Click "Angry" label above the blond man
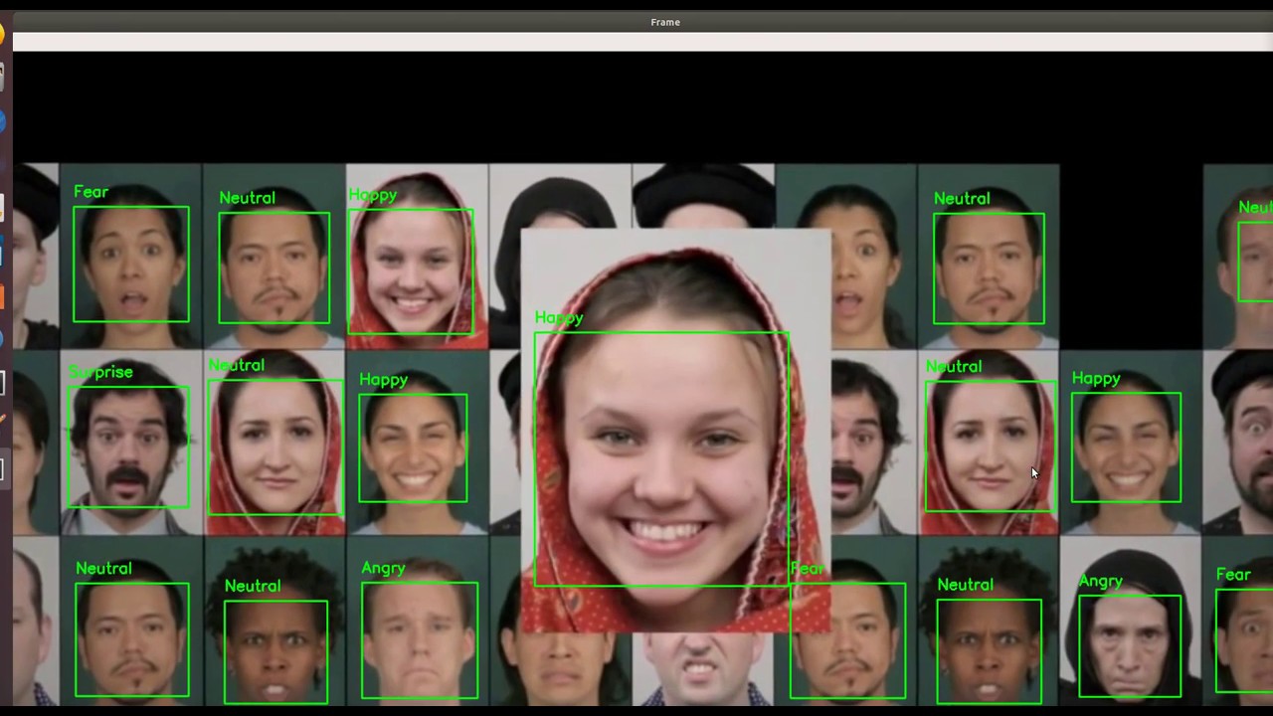The image size is (1273, 716). click(383, 568)
